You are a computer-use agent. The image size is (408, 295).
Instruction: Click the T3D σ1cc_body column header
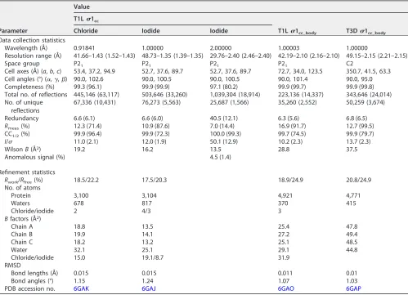click(365, 31)
